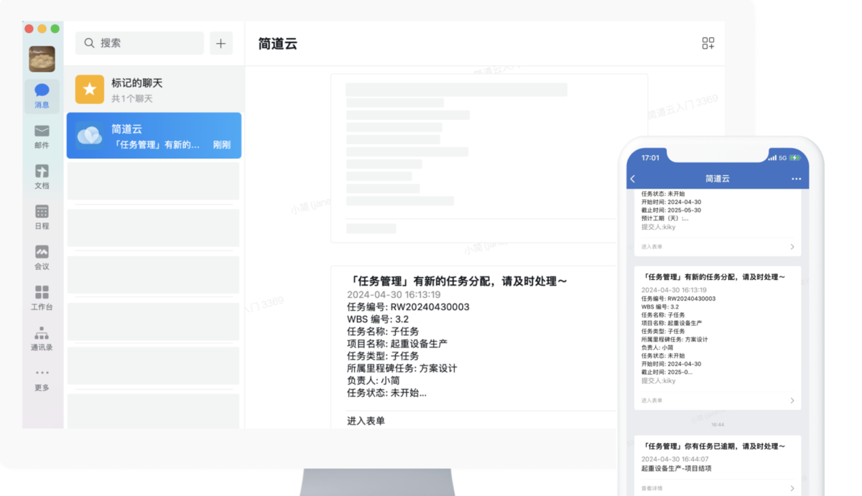
Task: Tap the back arrow in phone header
Action: (x=633, y=179)
